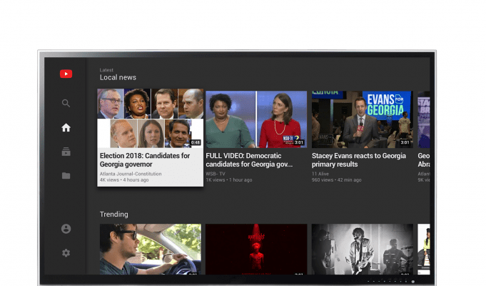
Task: Click '960 views • 42 min ago' text
Action: [337, 179]
